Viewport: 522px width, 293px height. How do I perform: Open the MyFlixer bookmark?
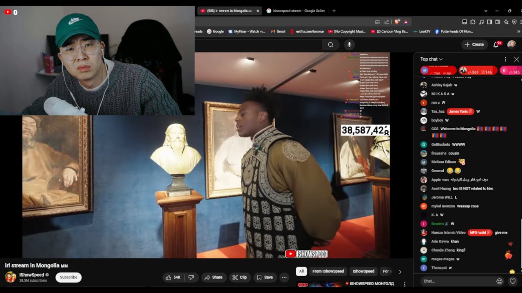click(247, 31)
